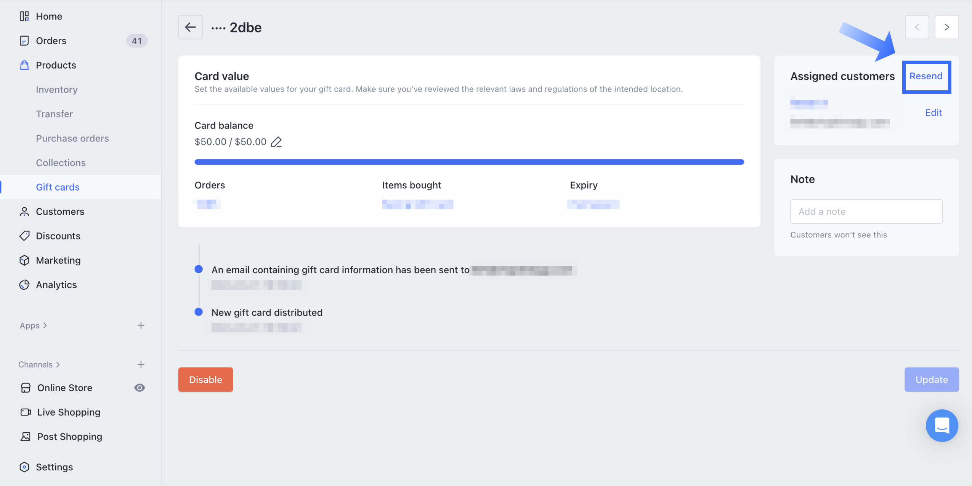Open Settings with the gear icon
This screenshot has width=972, height=486.
pos(24,467)
